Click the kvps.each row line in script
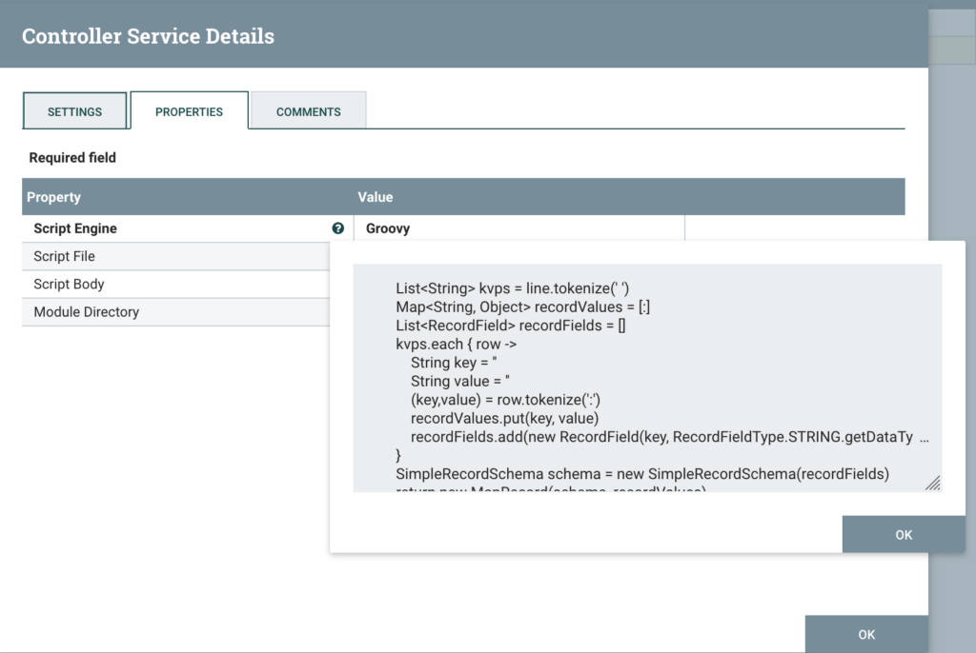The image size is (976, 653). [456, 344]
